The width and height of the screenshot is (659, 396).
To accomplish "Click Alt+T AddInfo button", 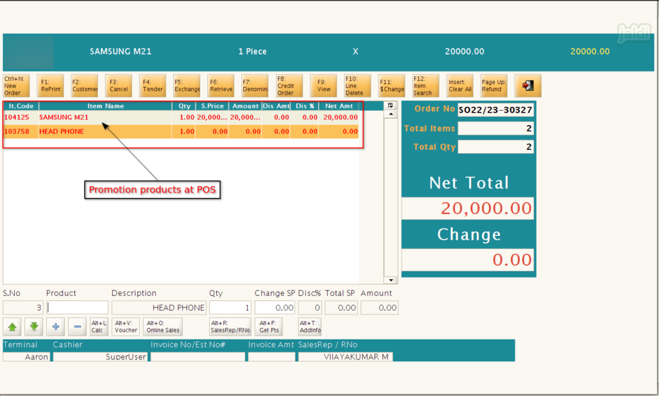I will 310,327.
